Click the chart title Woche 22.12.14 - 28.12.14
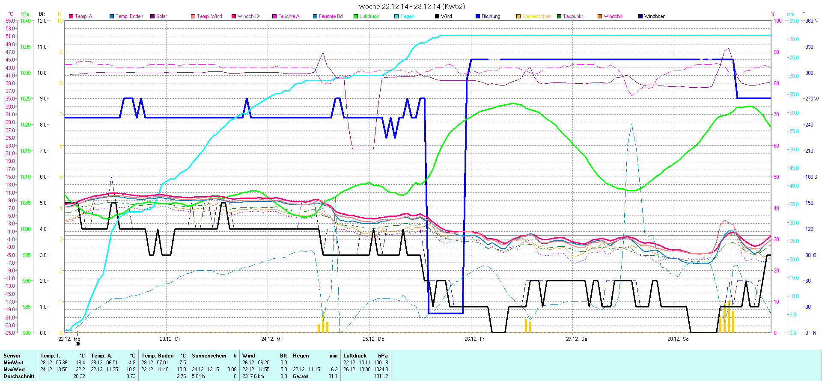 pos(411,6)
